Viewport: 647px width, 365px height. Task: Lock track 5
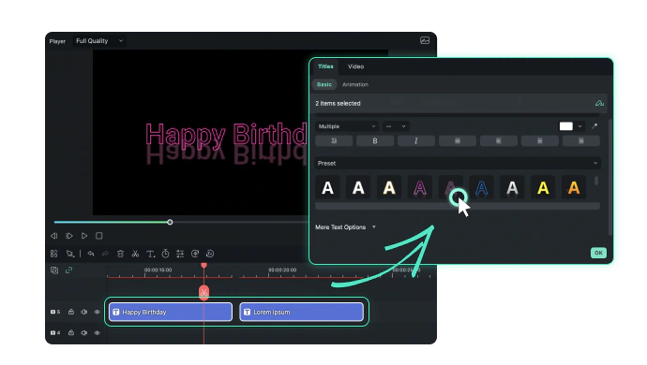click(71, 312)
